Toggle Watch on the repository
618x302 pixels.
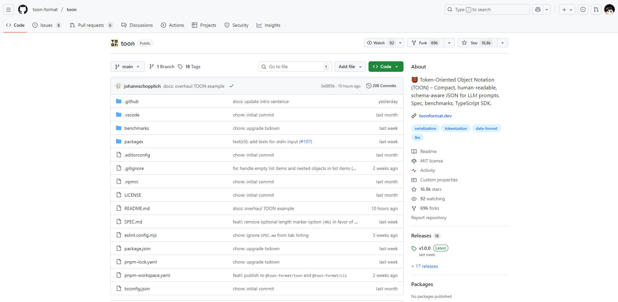point(380,43)
